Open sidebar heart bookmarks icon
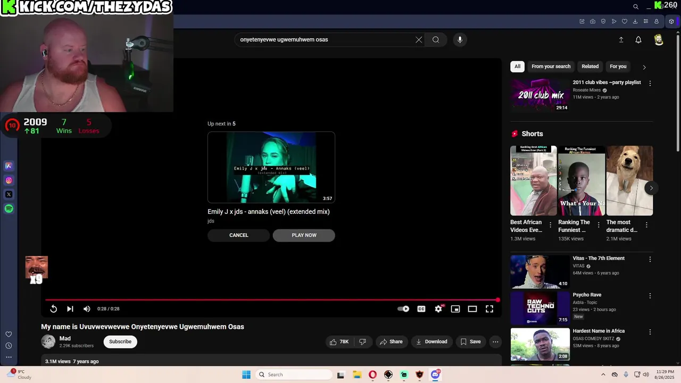This screenshot has height=383, width=681. 9,335
